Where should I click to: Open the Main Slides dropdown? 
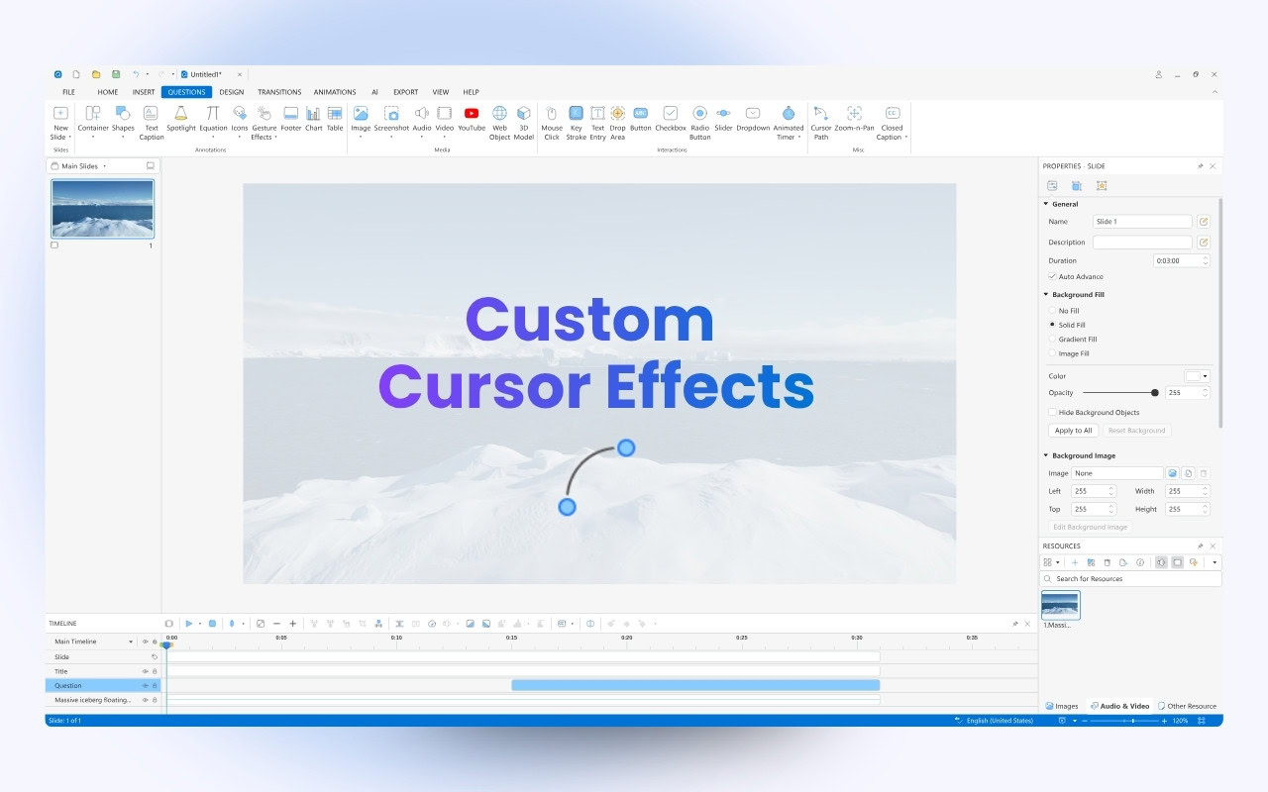tap(104, 166)
